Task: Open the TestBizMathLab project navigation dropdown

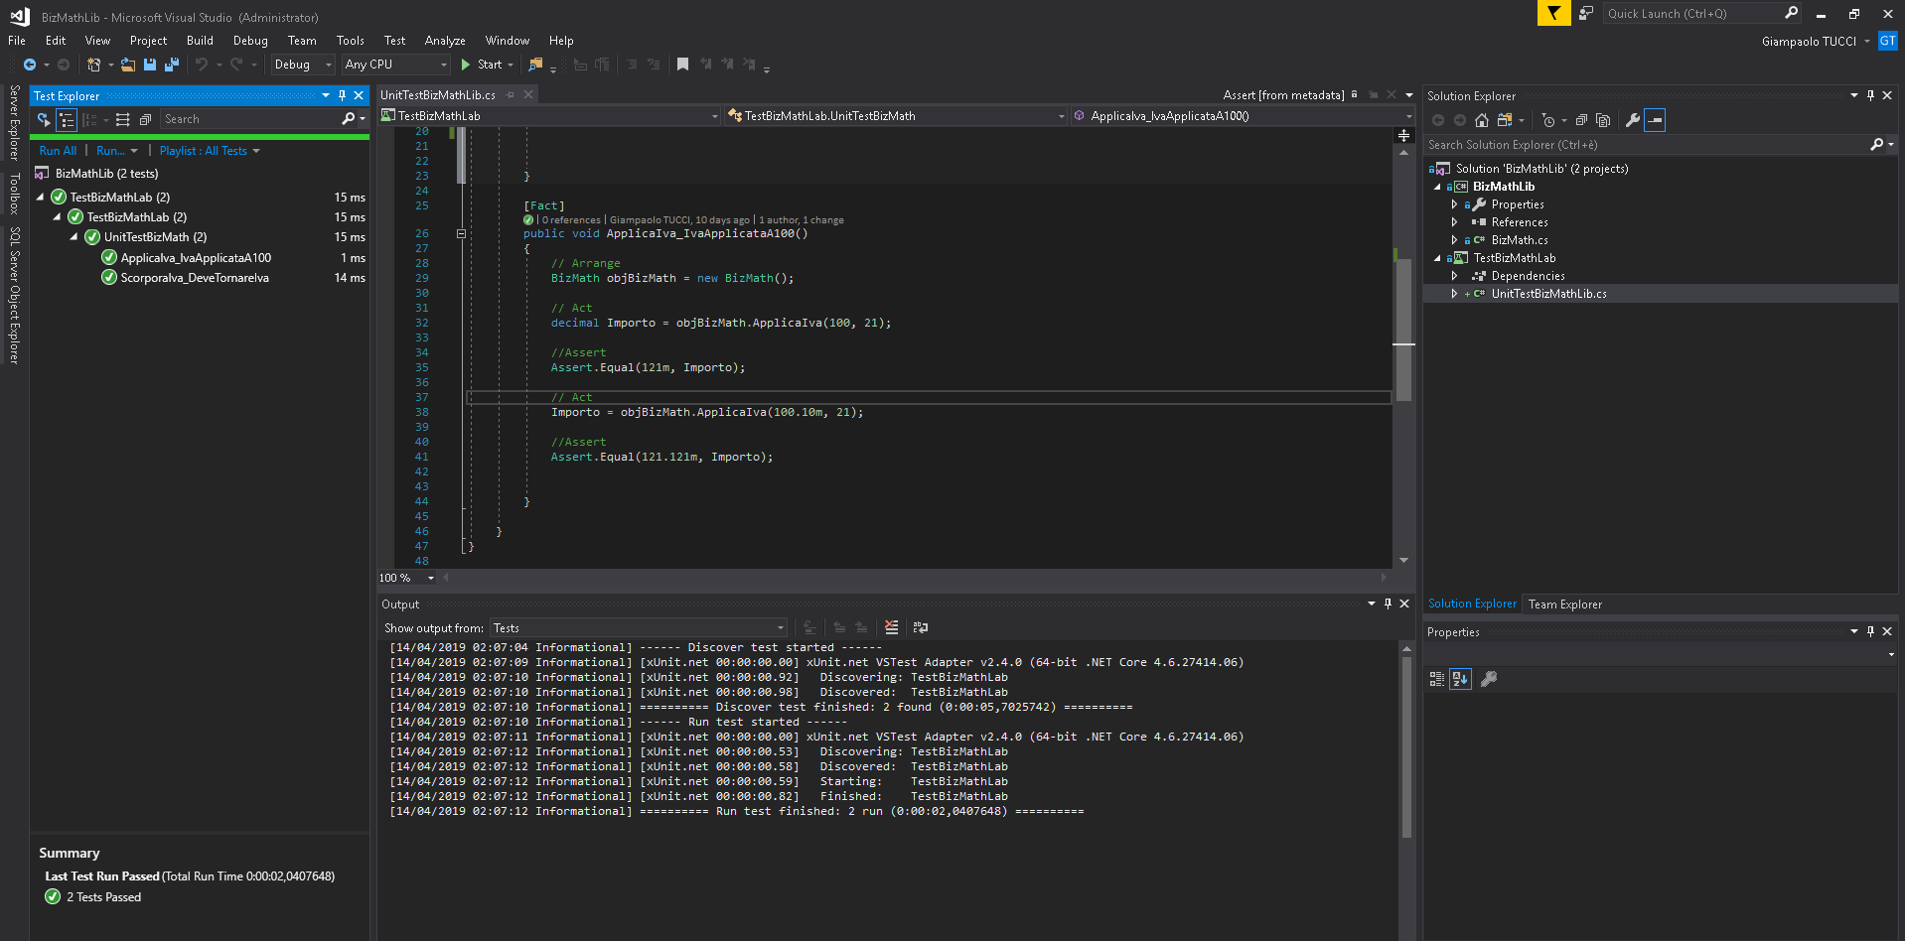Action: click(550, 116)
